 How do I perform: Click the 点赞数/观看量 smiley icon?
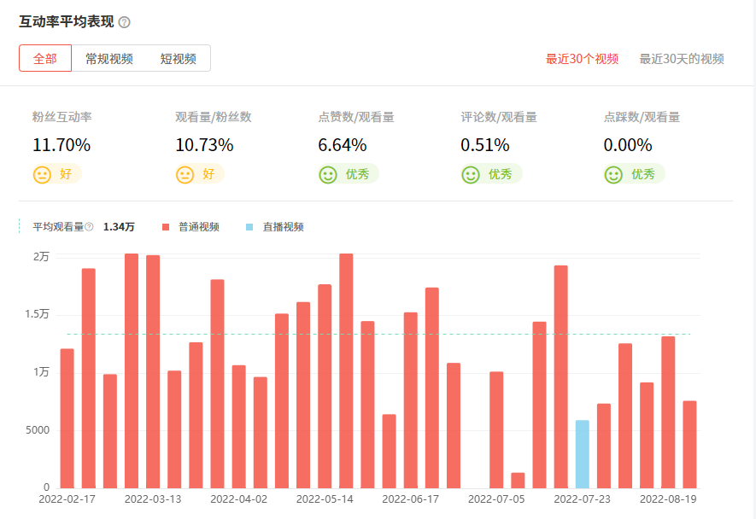tap(327, 174)
